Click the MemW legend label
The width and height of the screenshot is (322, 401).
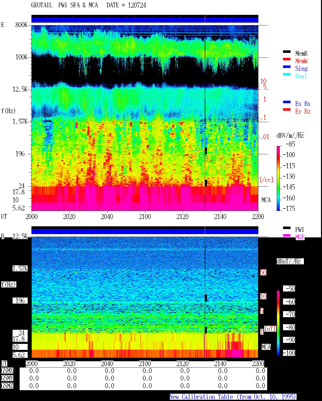click(x=301, y=61)
